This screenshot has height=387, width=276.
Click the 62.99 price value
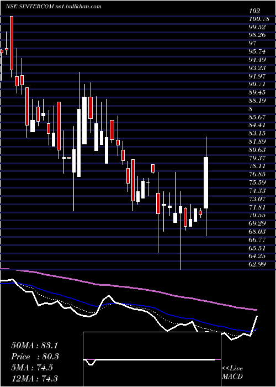(x=257, y=264)
